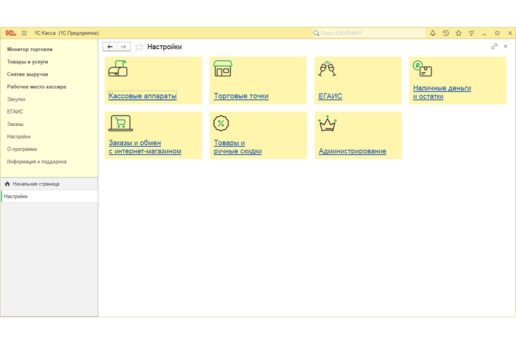Click the cash register icon

tap(118, 69)
